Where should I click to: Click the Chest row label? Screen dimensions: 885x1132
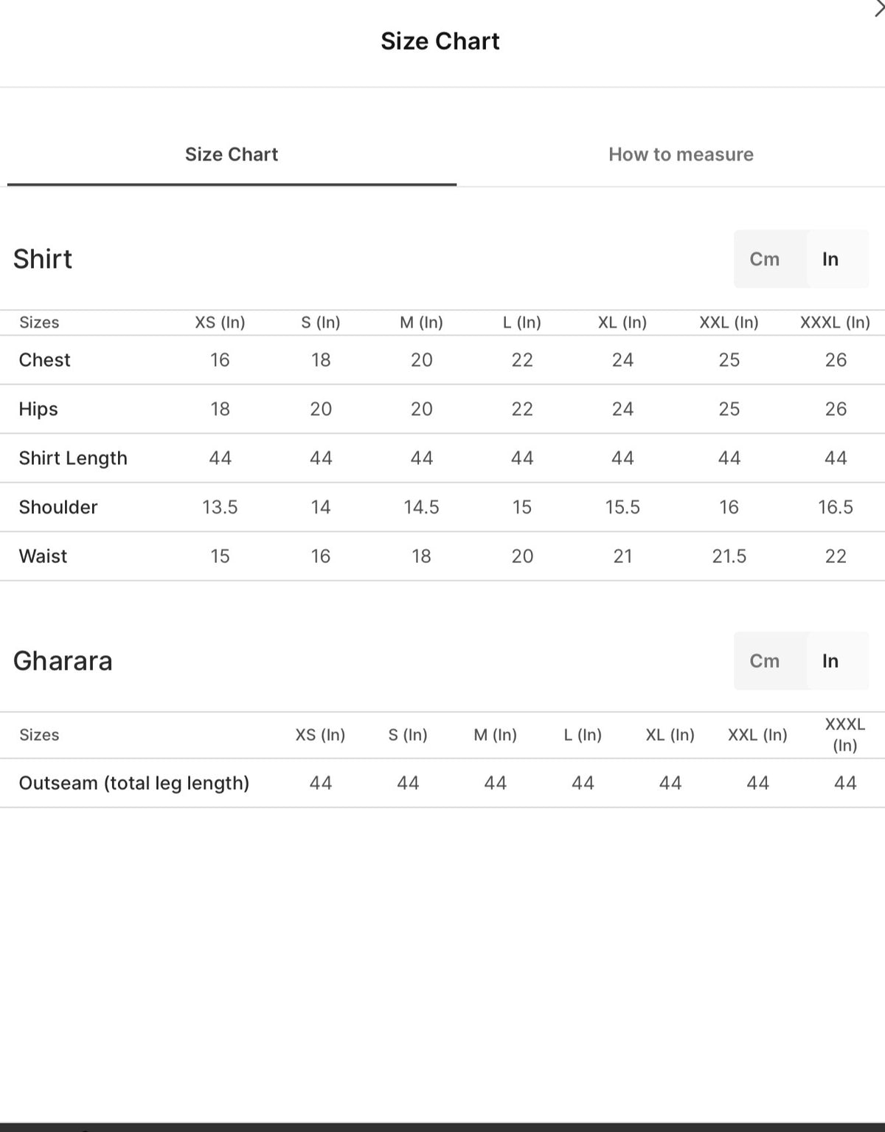click(x=44, y=360)
